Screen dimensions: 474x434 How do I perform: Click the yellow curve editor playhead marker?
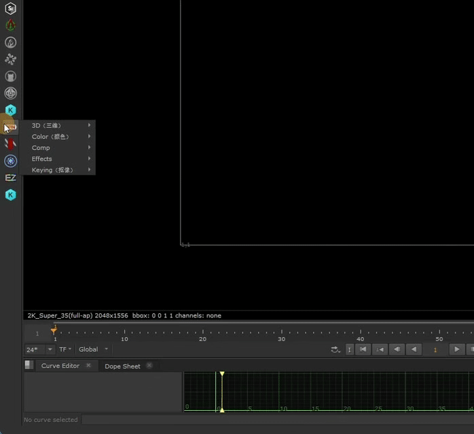222,374
